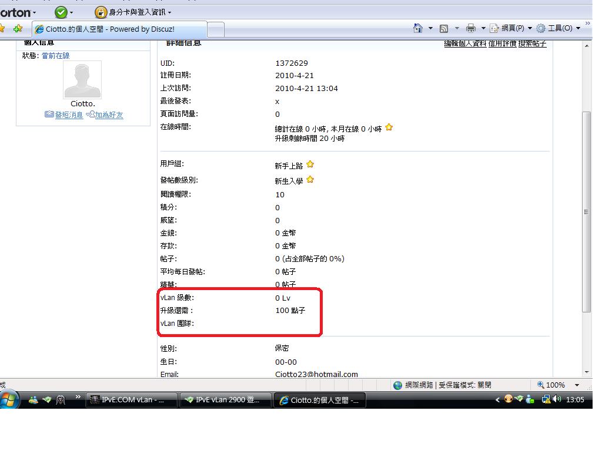Viewport: 602px width, 451px height.
Task: Switch to IPvE vLan 2900 taskbar window
Action: [226, 400]
